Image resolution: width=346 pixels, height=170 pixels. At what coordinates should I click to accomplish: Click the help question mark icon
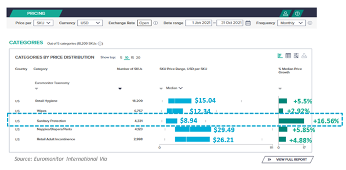[x=297, y=14]
